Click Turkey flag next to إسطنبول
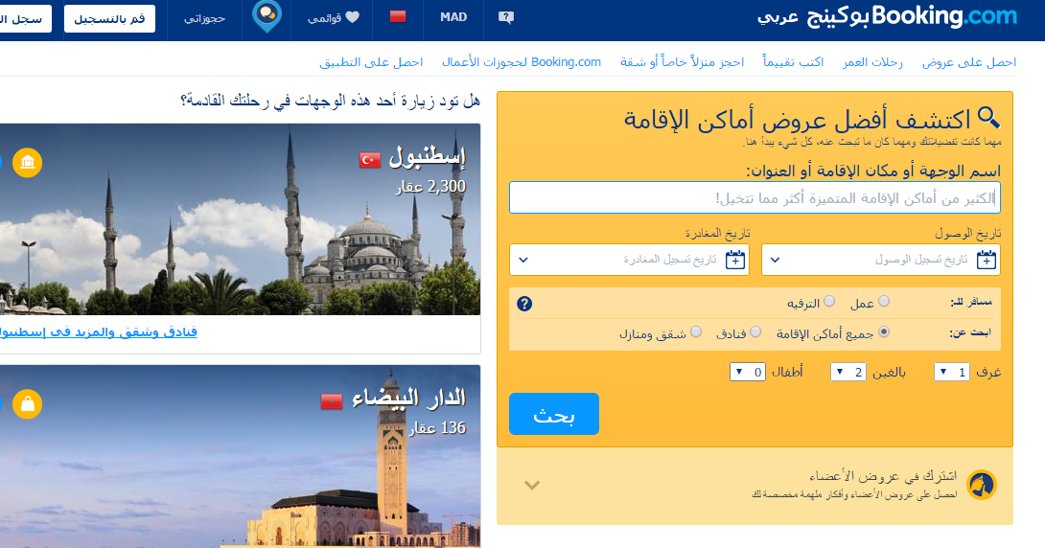Screen dimensions: 1045x548 (x=370, y=160)
